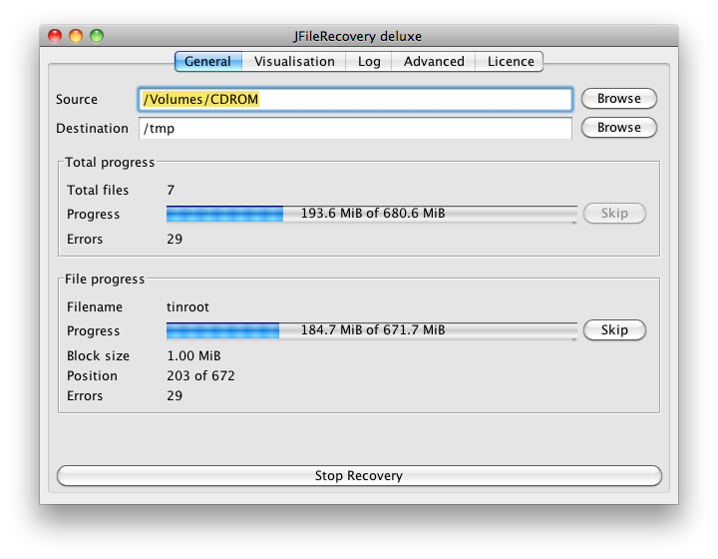Click the File progress bar
The height and width of the screenshot is (559, 718).
(371, 330)
